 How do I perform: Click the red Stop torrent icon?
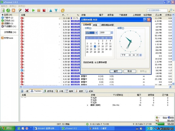(44, 10)
